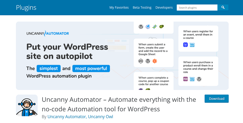Open Developers menu item
243x123 pixels.
(x=164, y=8)
